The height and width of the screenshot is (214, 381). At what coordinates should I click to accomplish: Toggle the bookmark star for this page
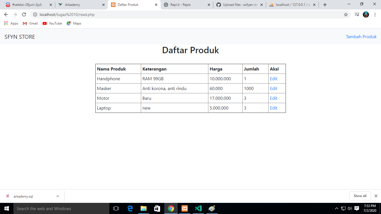(x=346, y=14)
